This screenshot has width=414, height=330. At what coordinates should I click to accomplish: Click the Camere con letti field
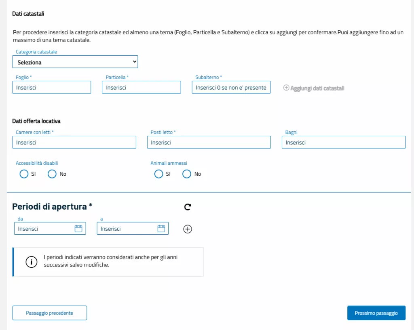[x=74, y=142]
